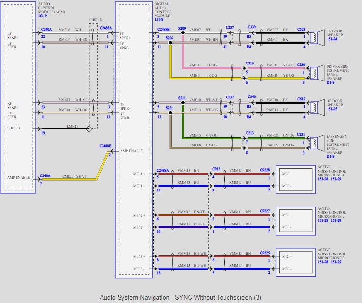The height and width of the screenshot is (303, 362).
Task: Click the LF Door Speaker symbol
Action: pos(317,38)
